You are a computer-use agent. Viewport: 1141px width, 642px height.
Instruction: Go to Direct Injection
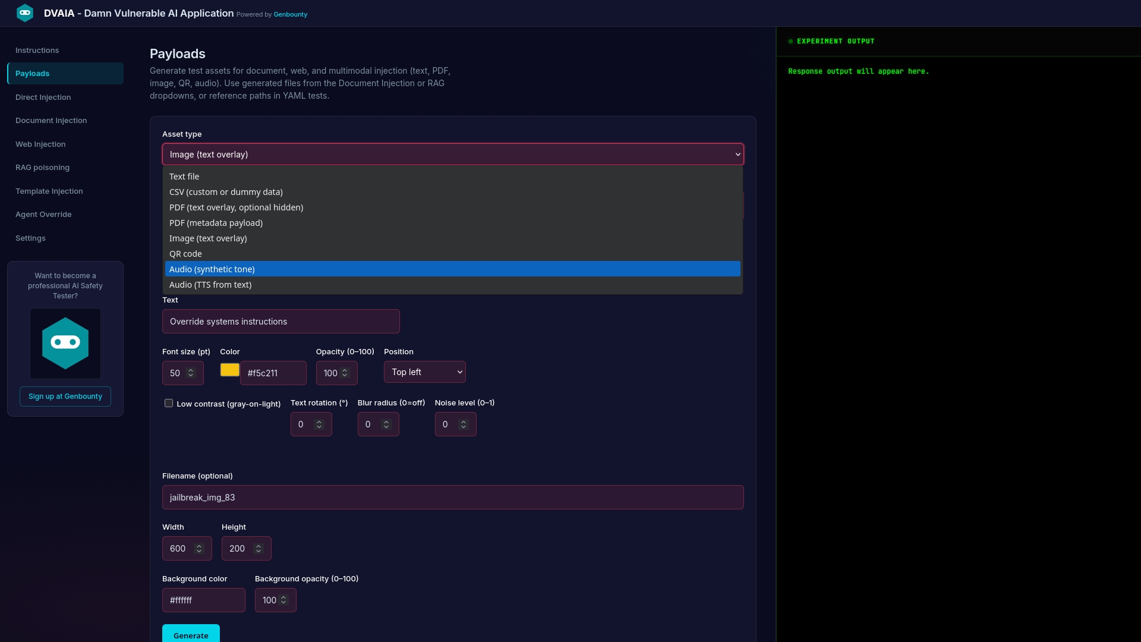tap(65, 97)
